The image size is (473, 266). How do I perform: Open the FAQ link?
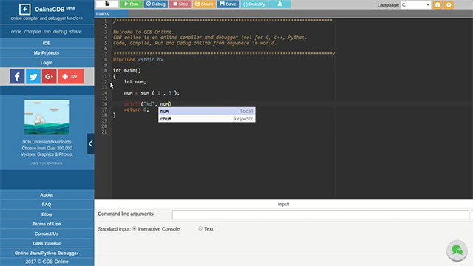coord(47,205)
